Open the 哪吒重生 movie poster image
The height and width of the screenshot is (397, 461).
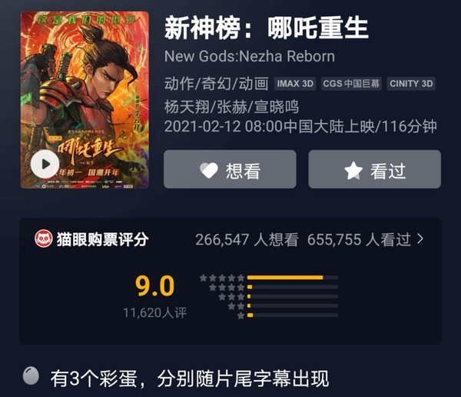[x=85, y=100]
